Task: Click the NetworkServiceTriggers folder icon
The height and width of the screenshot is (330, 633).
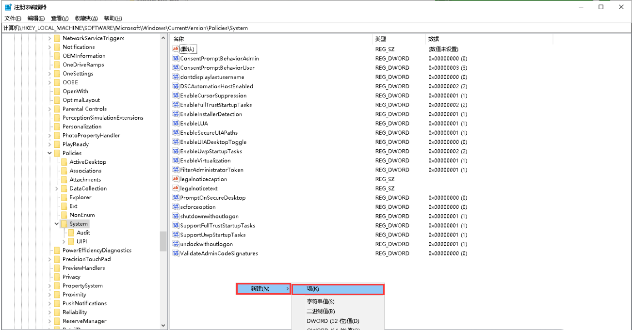Action: pos(57,38)
